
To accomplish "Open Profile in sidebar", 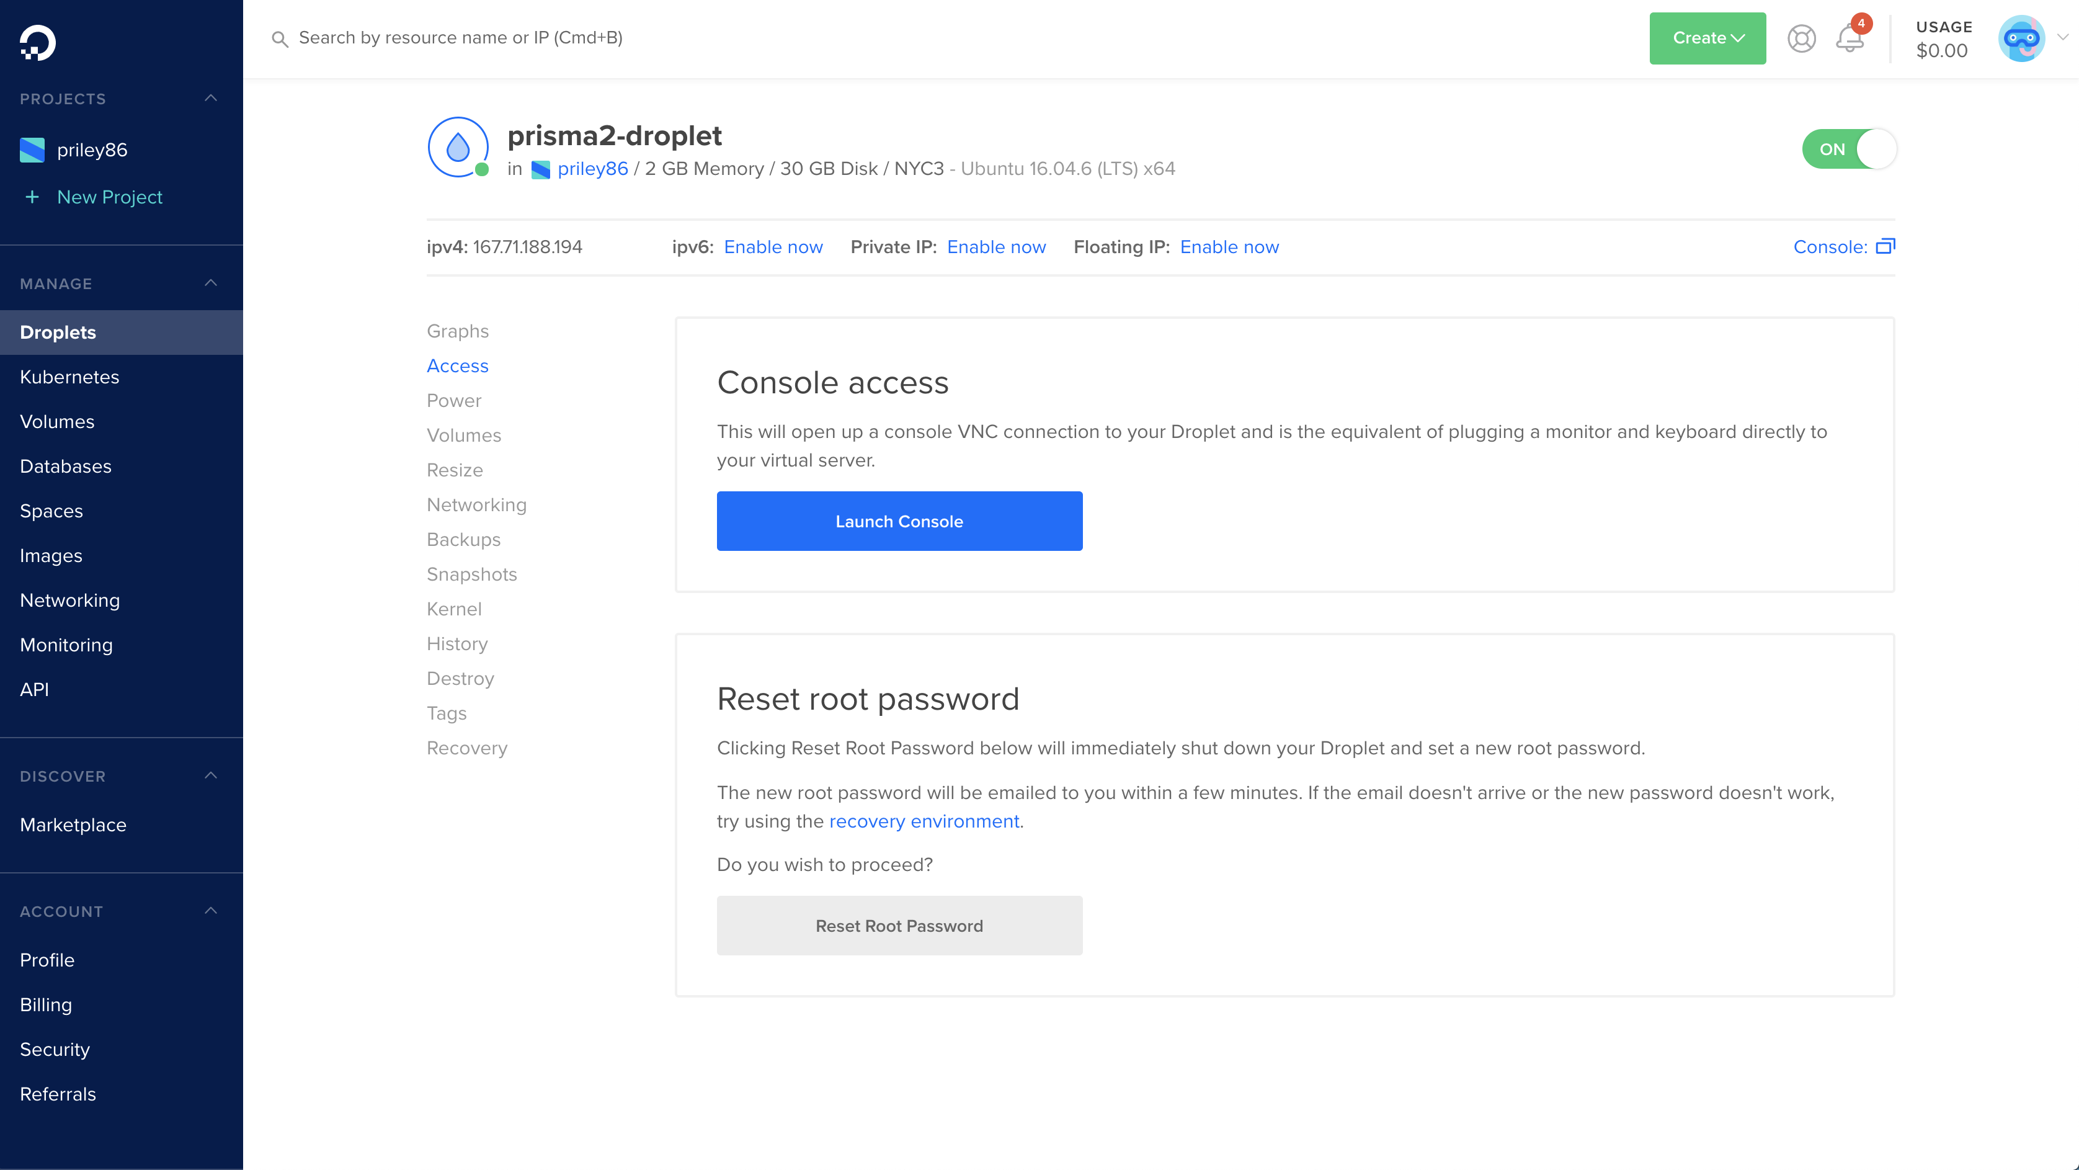I will 47,960.
